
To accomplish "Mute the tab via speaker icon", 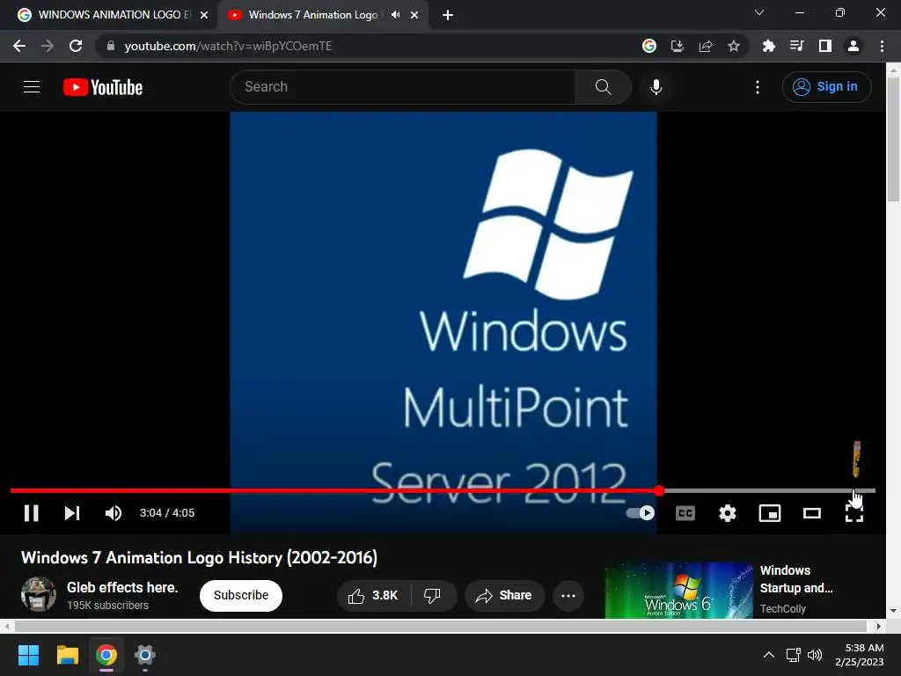I will pos(395,15).
